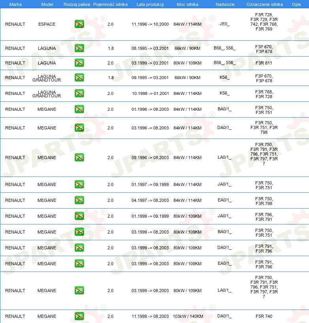Click fuel icon in MEGANE 01.1999 row
This screenshot has width=309, height=323.
[x=79, y=216]
